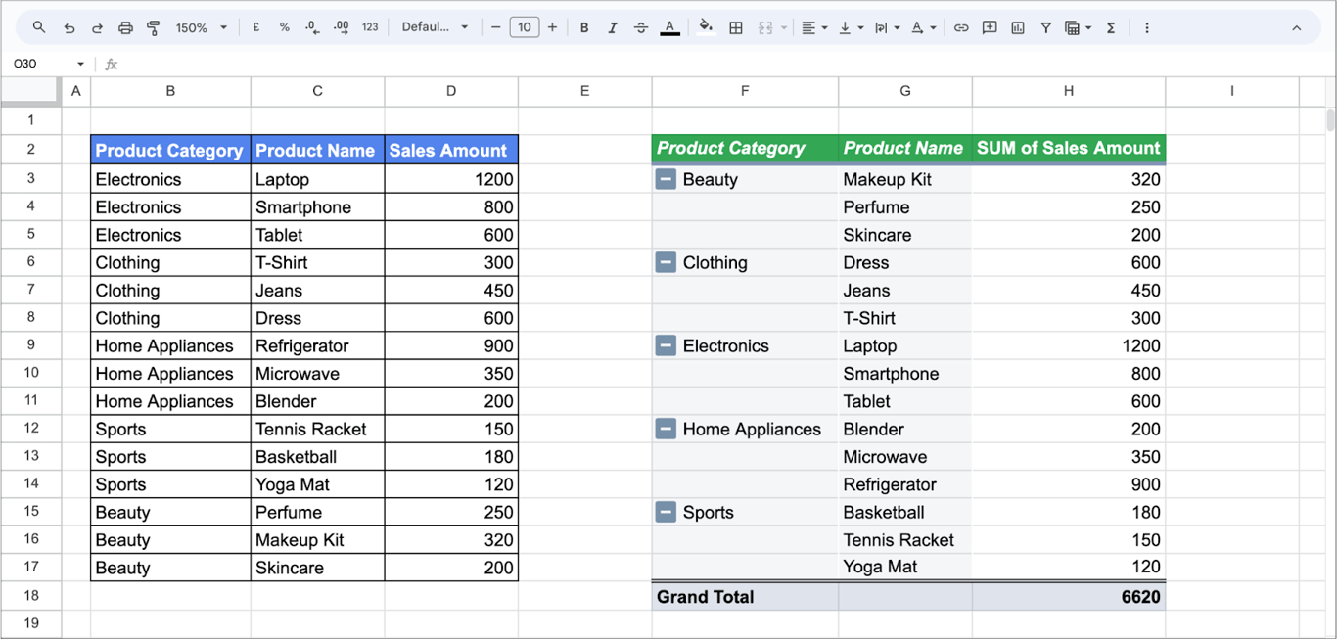Insert a link

coord(961,27)
